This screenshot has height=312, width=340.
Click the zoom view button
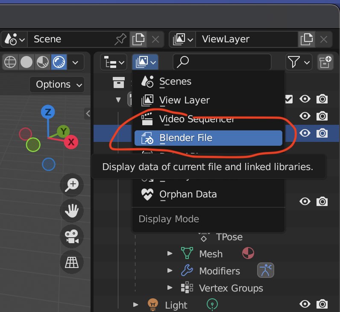[72, 185]
